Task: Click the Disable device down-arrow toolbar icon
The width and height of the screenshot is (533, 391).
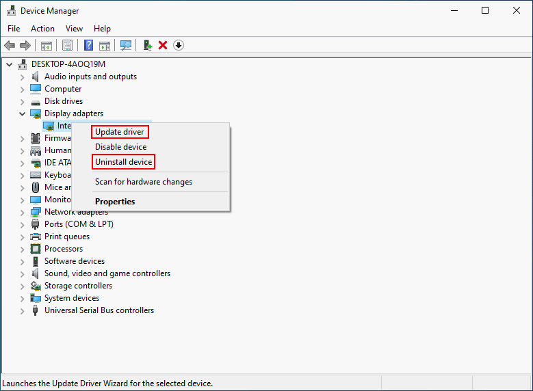Action: point(179,45)
